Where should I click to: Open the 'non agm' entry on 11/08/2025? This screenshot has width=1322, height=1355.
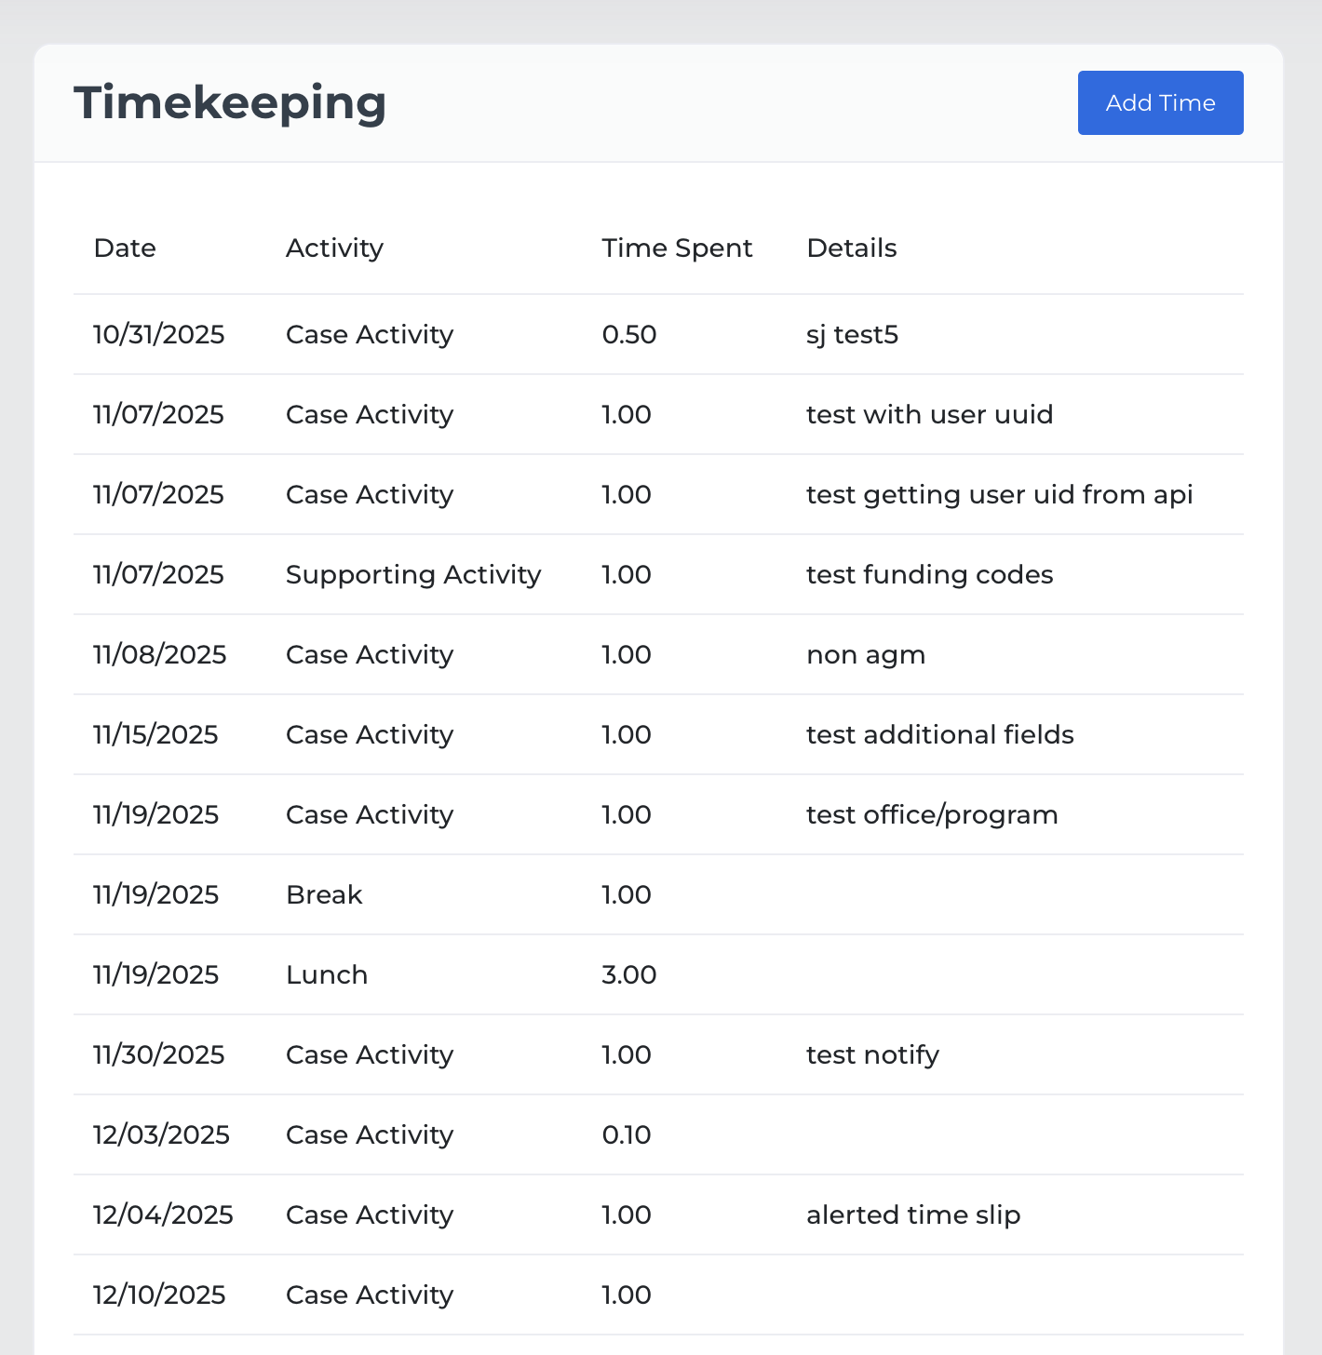click(x=658, y=655)
